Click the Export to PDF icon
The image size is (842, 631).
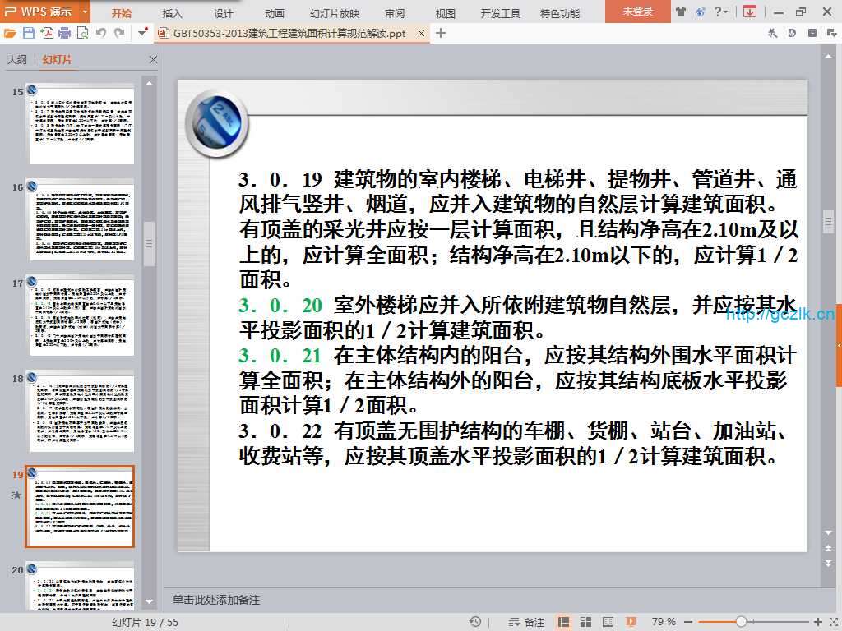pos(47,33)
